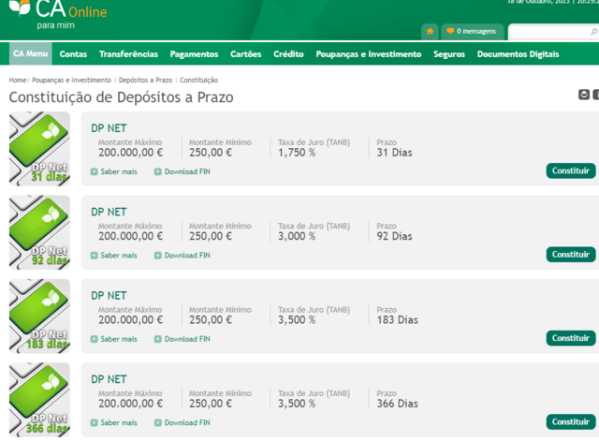Expand Saber mais for 183 Dias deposit

click(114, 339)
